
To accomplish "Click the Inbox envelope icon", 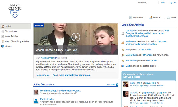I will (x=168, y=18).
